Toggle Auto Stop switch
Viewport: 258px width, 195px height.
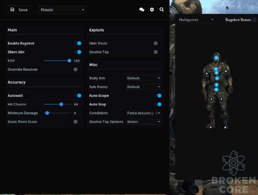tap(158, 104)
